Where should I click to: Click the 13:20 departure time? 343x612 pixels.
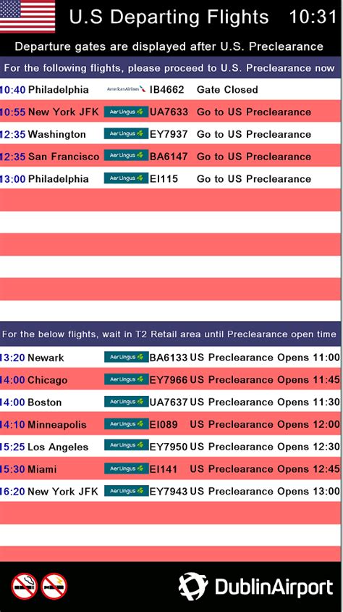point(13,357)
